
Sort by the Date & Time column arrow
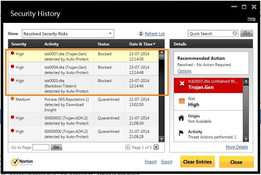[154, 44]
